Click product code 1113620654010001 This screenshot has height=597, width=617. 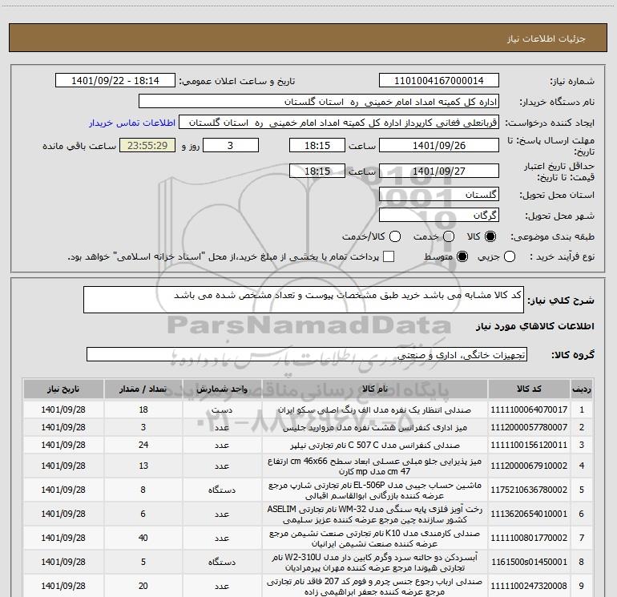tap(529, 514)
